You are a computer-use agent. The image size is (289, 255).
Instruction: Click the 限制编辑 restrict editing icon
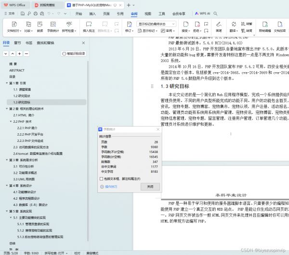(265, 25)
